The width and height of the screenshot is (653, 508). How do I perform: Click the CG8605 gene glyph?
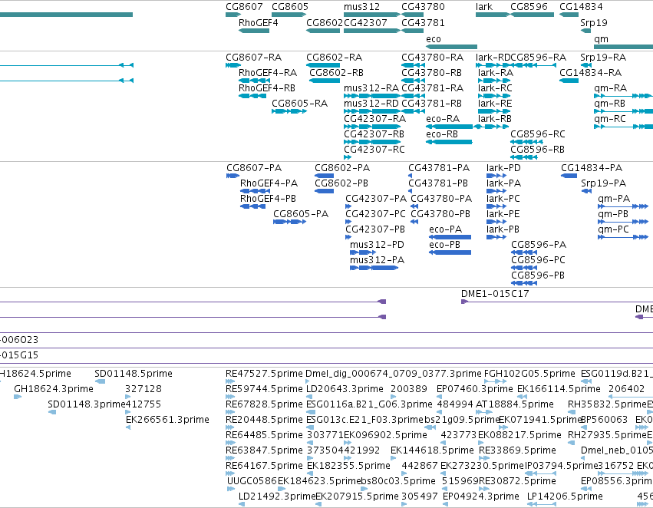point(289,15)
